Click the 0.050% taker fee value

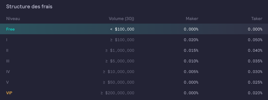pyautogui.click(x=255, y=40)
